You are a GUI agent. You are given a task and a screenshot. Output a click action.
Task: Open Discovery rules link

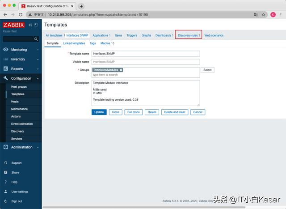click(x=189, y=35)
